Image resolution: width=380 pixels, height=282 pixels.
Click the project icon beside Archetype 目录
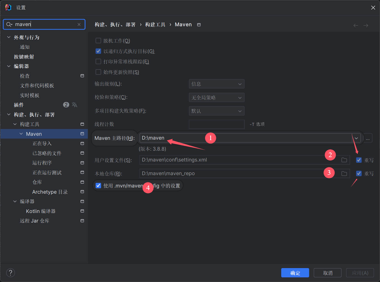click(x=82, y=192)
